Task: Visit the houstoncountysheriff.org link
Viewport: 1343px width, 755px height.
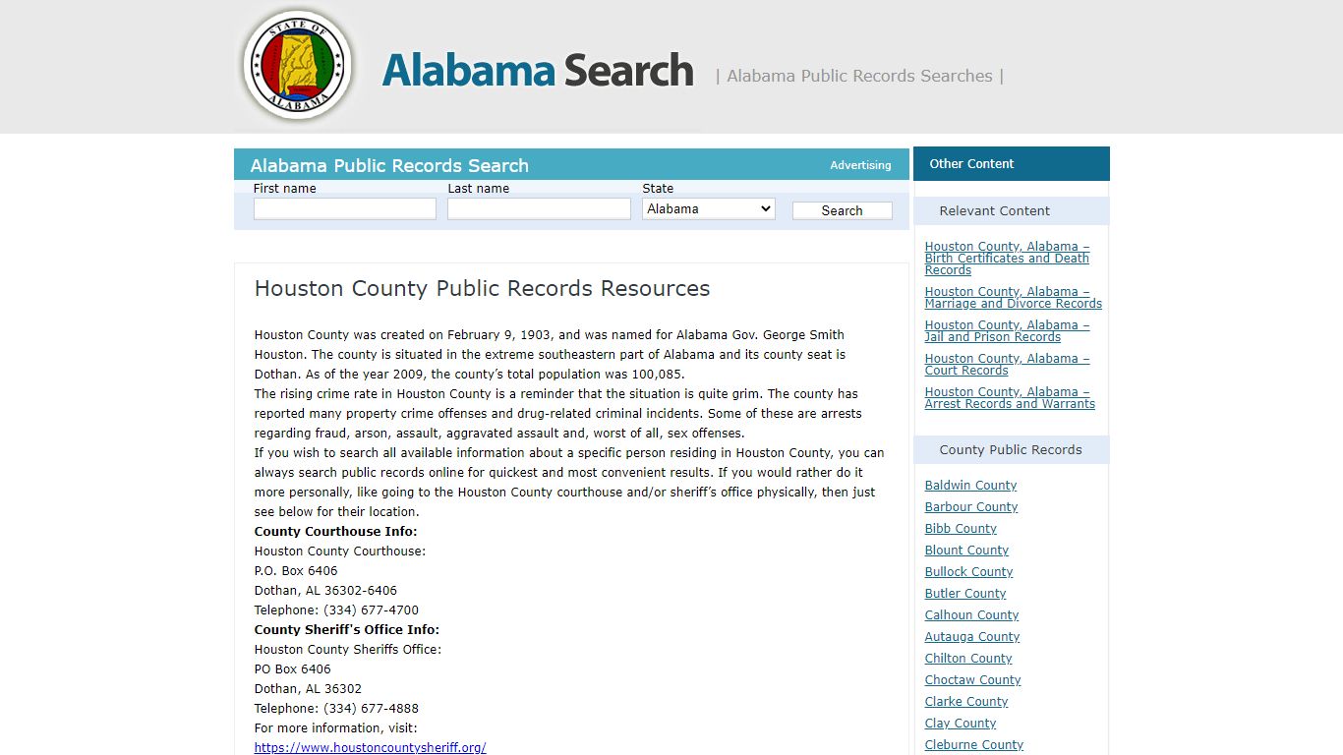Action: (x=370, y=748)
